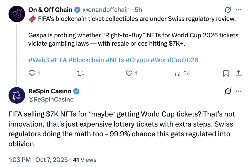Open more options menu for ReSpin Casino post

pos(239,91)
